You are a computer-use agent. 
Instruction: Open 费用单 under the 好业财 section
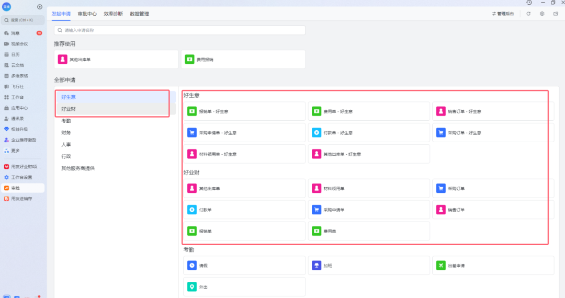pos(369,231)
